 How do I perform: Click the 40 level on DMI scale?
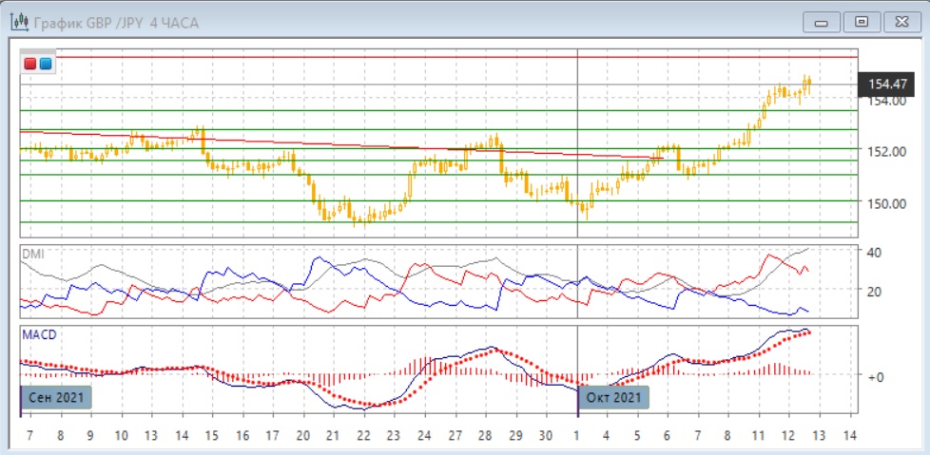(874, 252)
